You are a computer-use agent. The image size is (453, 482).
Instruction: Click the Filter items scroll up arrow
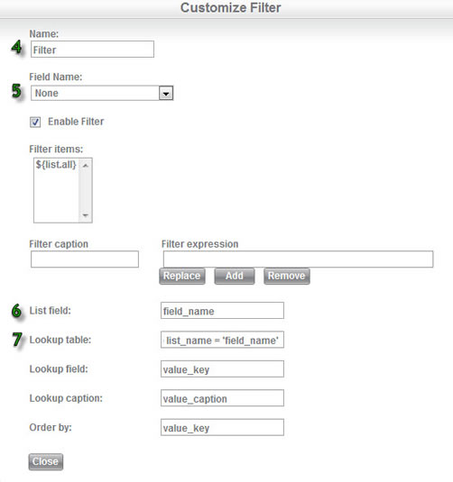(x=86, y=166)
